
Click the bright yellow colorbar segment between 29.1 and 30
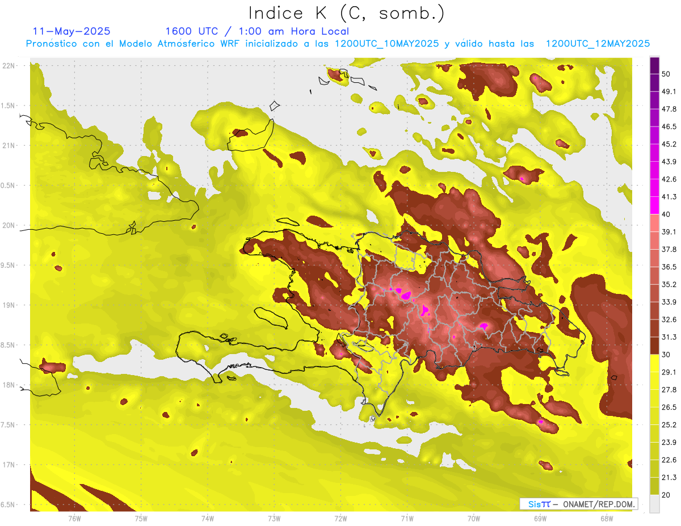(654, 363)
